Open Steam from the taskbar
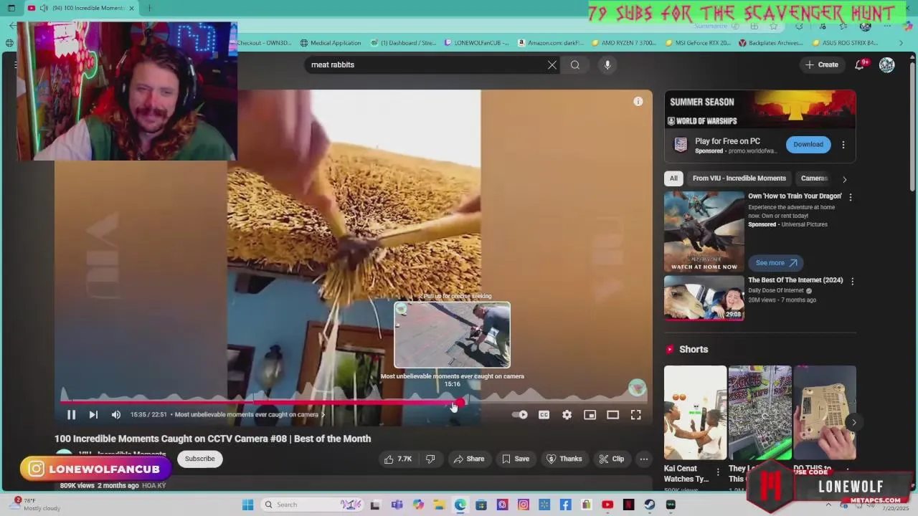This screenshot has width=918, height=516. click(x=650, y=505)
